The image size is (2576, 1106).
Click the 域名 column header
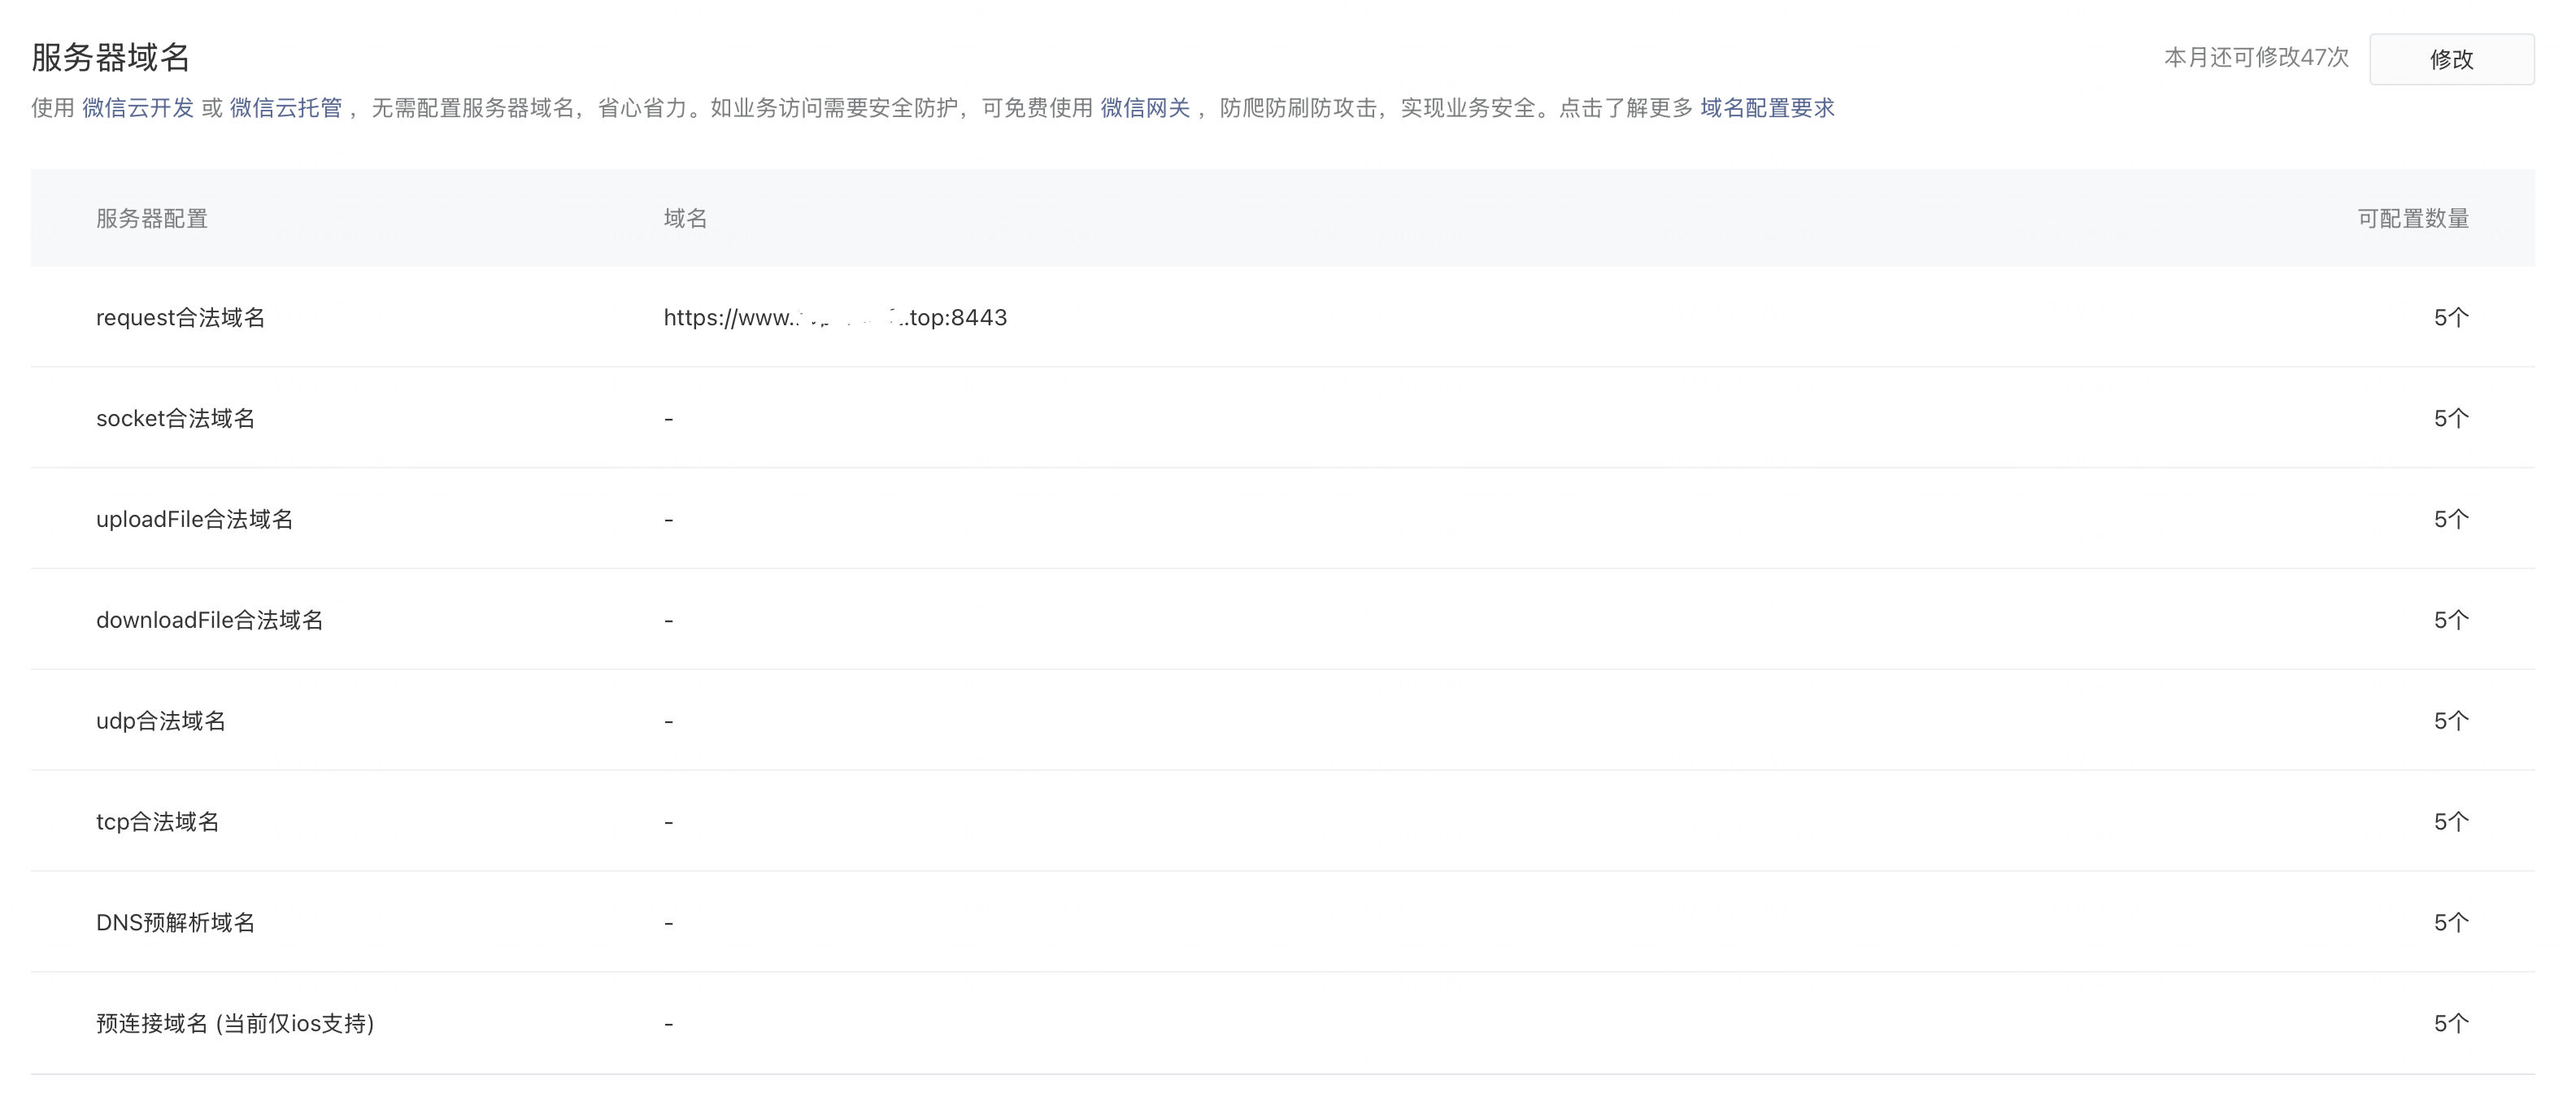point(685,219)
